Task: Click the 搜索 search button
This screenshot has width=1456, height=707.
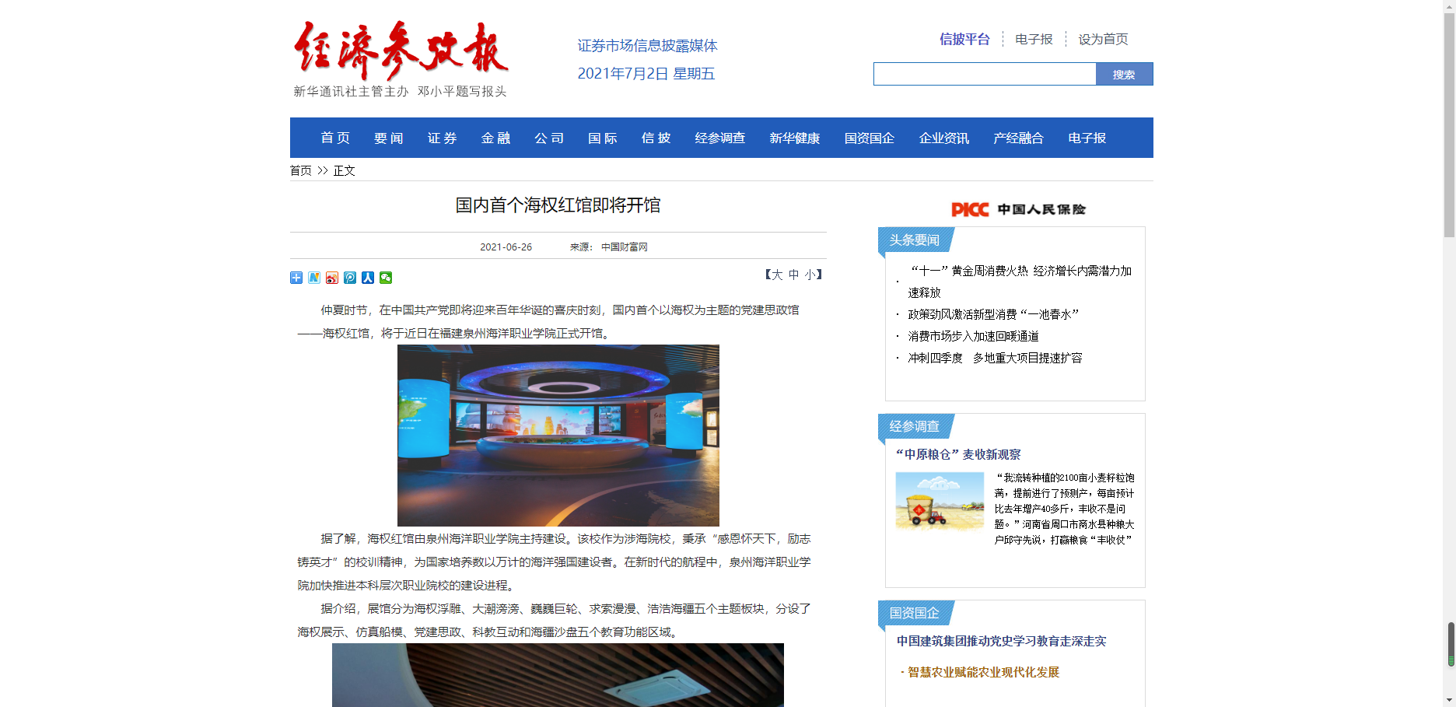Action: point(1124,75)
